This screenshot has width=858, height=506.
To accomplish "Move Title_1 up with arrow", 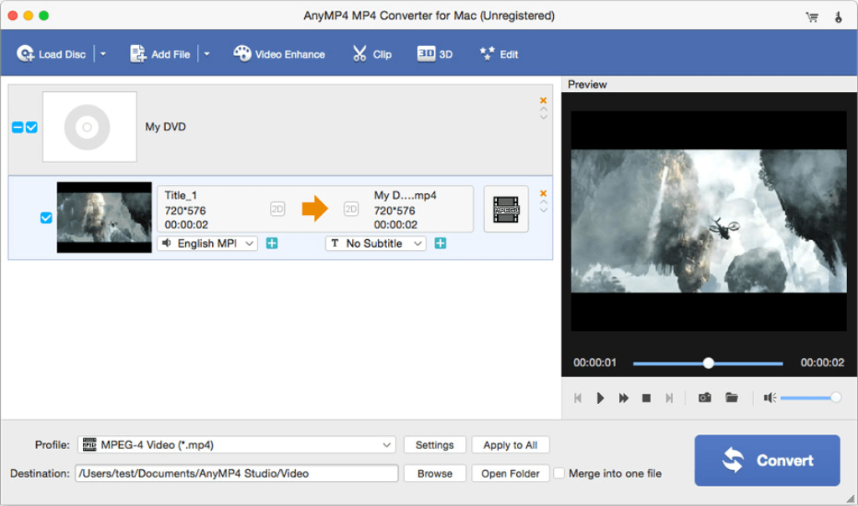I will (543, 202).
